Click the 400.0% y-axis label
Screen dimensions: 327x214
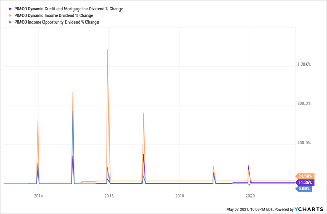(304, 143)
